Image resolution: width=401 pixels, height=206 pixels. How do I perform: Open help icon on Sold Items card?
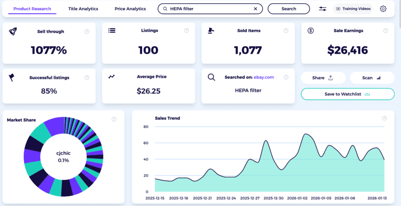(286, 31)
